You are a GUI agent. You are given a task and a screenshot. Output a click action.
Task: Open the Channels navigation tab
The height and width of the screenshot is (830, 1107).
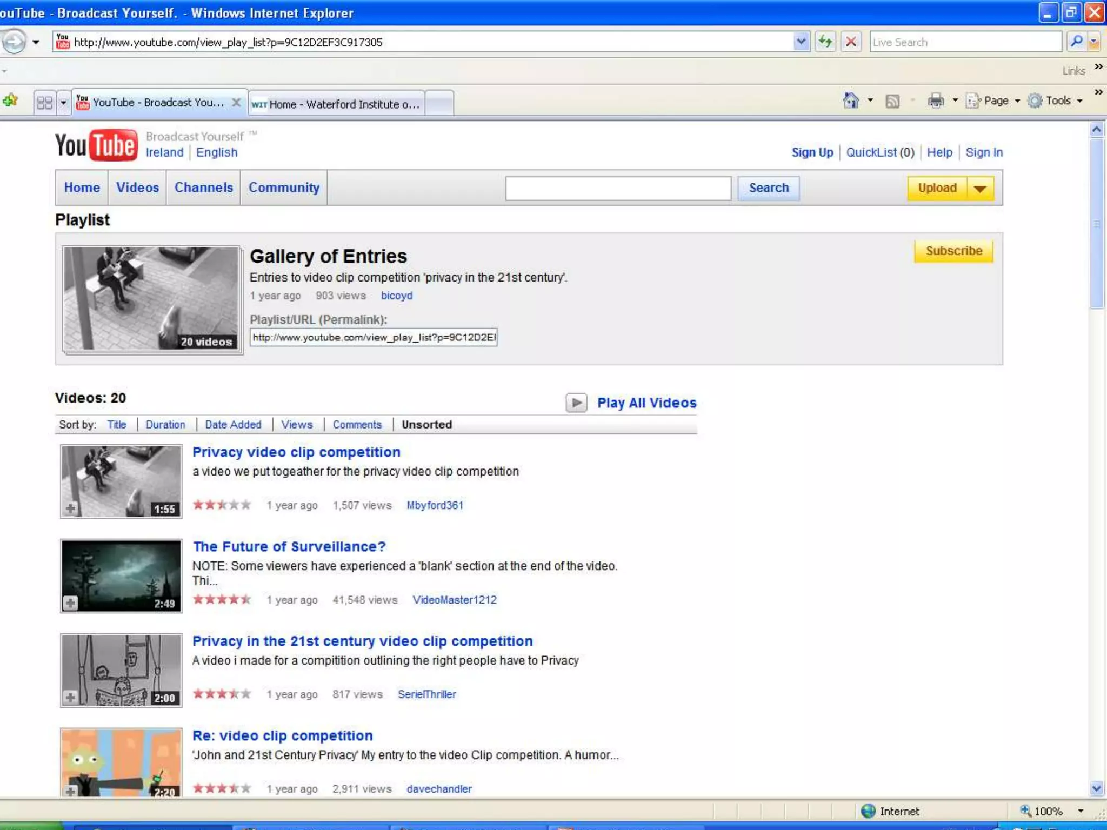pyautogui.click(x=203, y=188)
